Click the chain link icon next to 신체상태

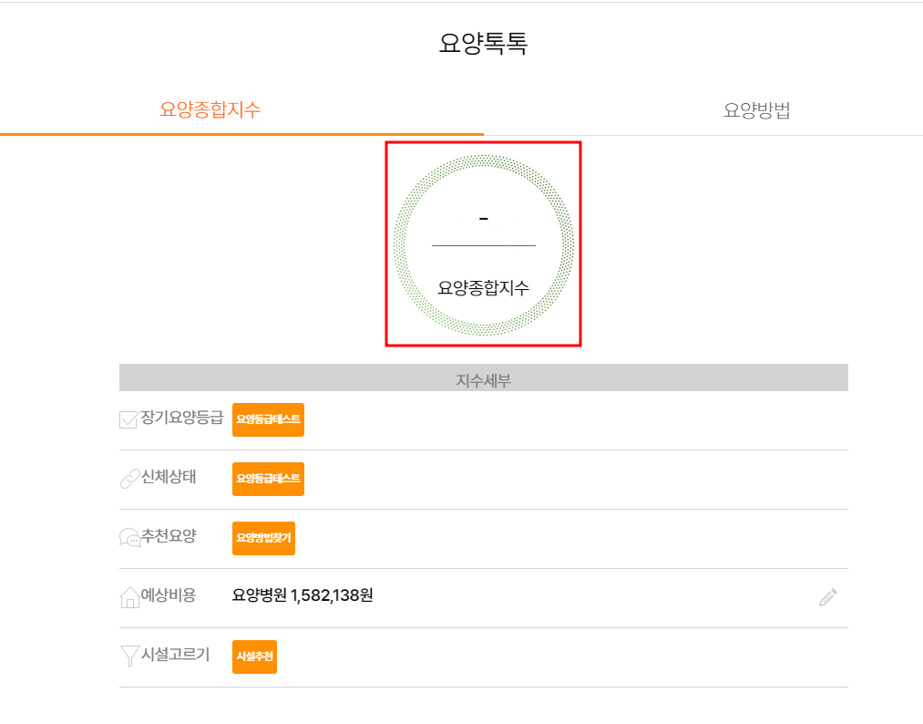[x=128, y=479]
